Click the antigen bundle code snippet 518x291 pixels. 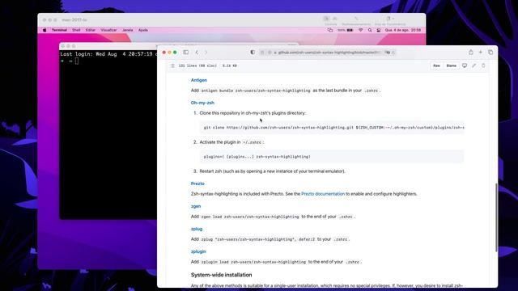click(256, 91)
